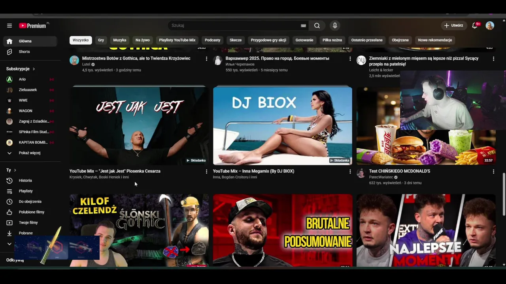Image resolution: width=506 pixels, height=284 pixels.
Task: Open the on-screen keyboard icon in search
Action: 303,26
